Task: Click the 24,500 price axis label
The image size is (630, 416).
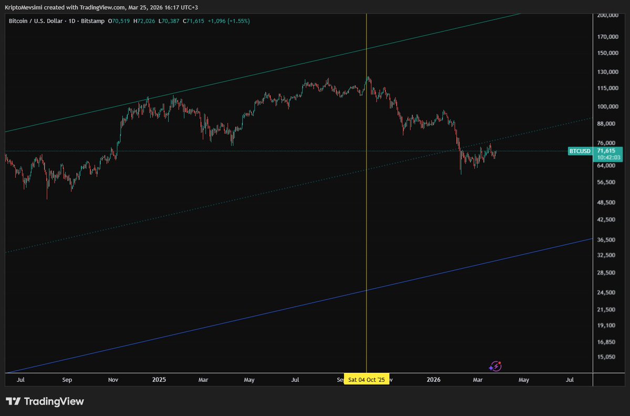Action: 606,292
